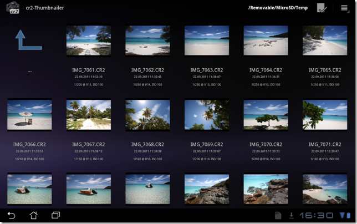This screenshot has height=224, width=357.
Task: Click the date 22.09.2011 11:36:31
Action: tap(266, 77)
